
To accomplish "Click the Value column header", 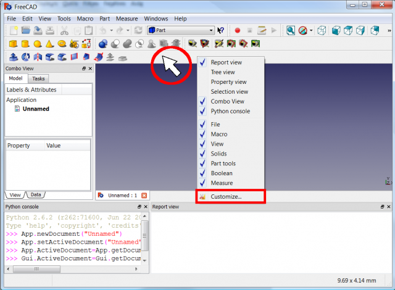I will [67, 146].
